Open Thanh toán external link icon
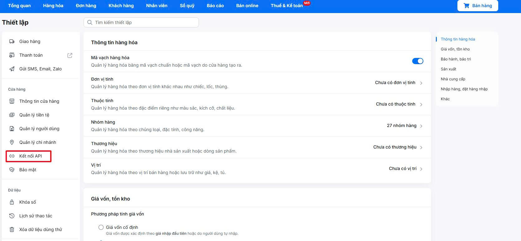Image resolution: width=521 pixels, height=241 pixels. [70, 55]
